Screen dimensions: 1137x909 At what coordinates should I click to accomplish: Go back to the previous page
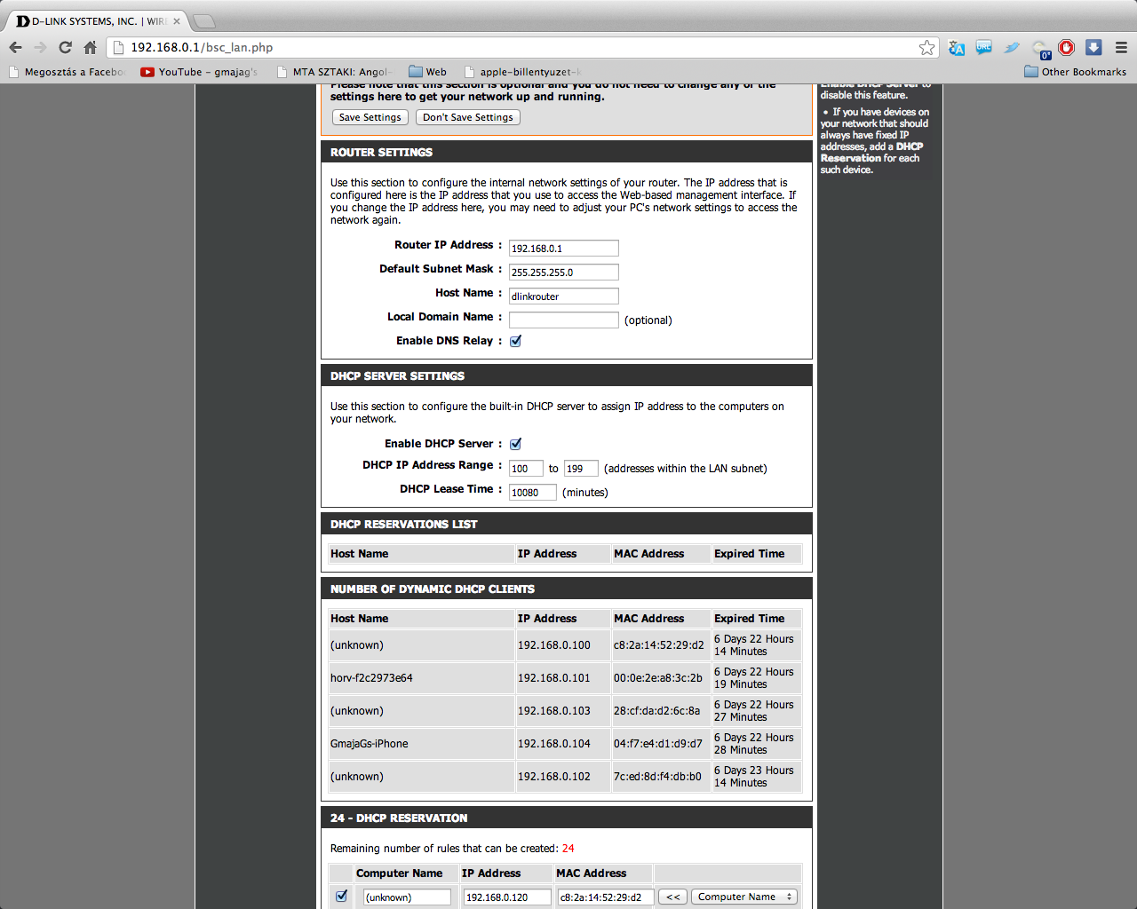pyautogui.click(x=16, y=48)
